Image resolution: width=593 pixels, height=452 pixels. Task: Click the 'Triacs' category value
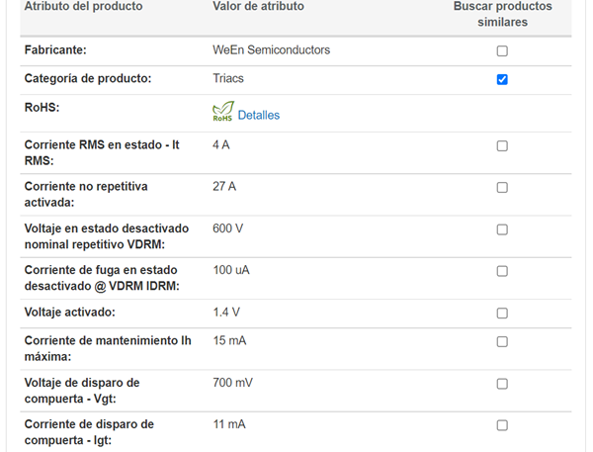point(228,78)
